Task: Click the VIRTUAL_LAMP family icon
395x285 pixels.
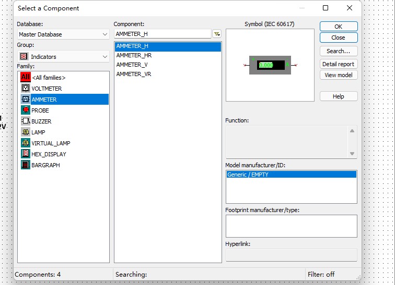Action: click(x=26, y=143)
